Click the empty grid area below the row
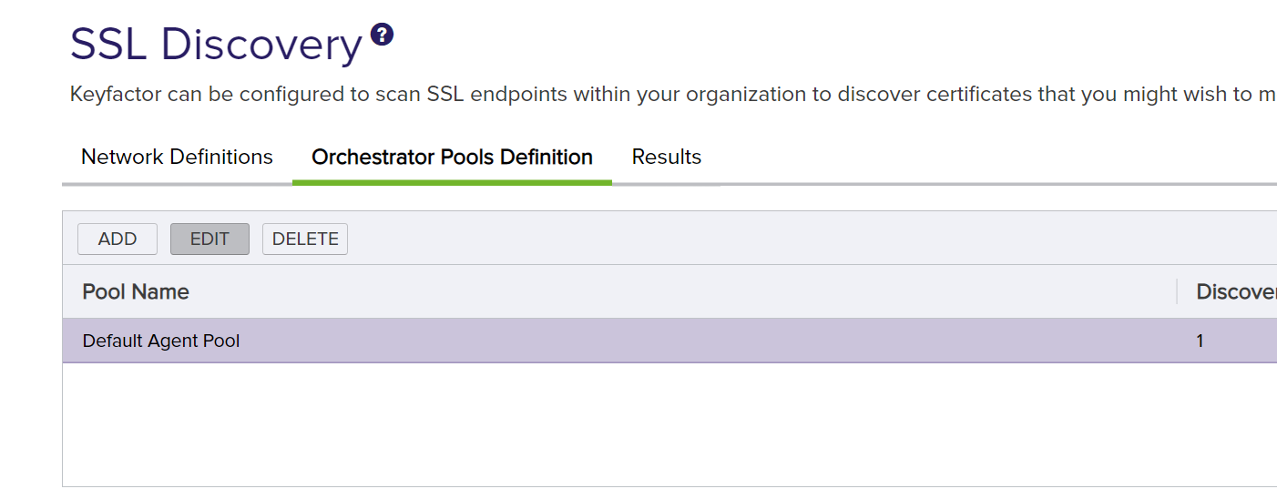 tap(638, 423)
